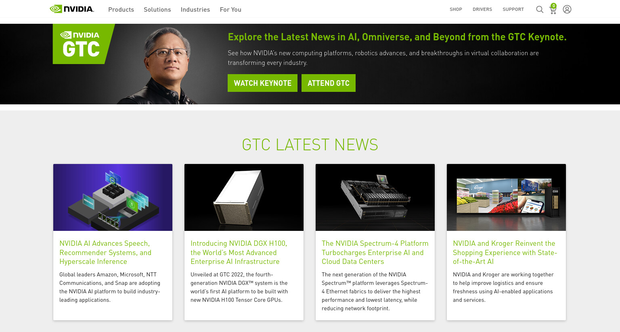Click the Attend GTC button
Viewport: 620px width, 332px height.
coord(329,83)
